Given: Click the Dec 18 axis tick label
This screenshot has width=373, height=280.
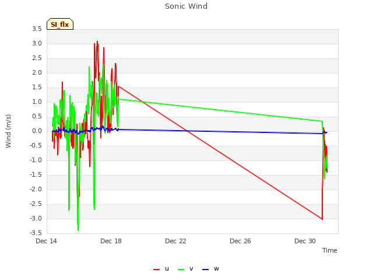Looking at the screenshot, I should point(111,241).
